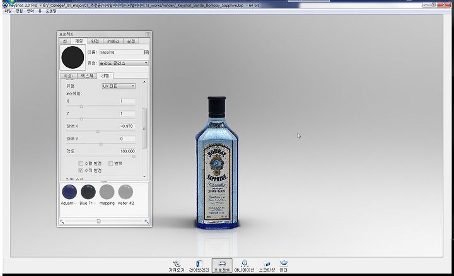Select the water #2 material ball
Viewport: 454px width, 276px height.
125,192
